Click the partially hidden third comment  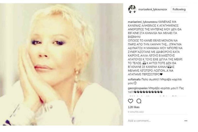point(153,96)
